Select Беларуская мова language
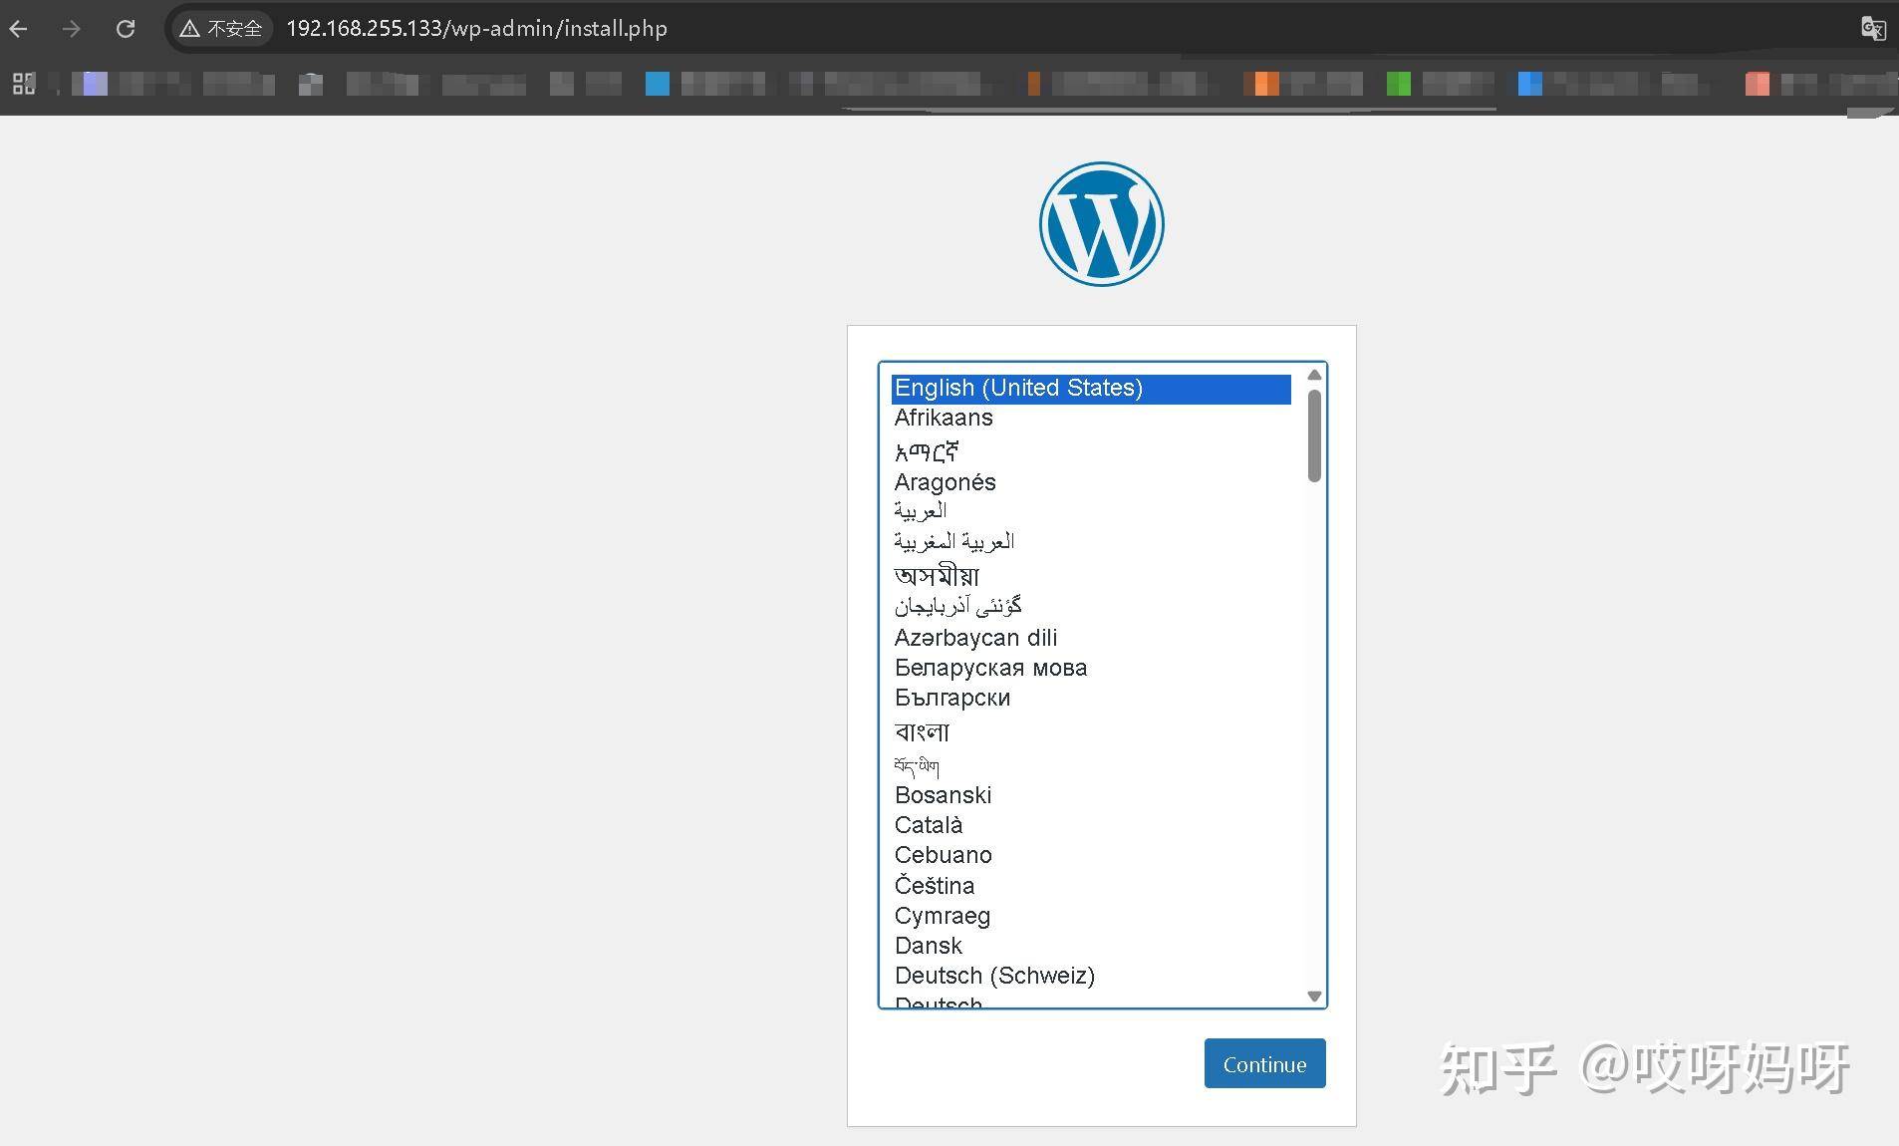 pos(1091,668)
